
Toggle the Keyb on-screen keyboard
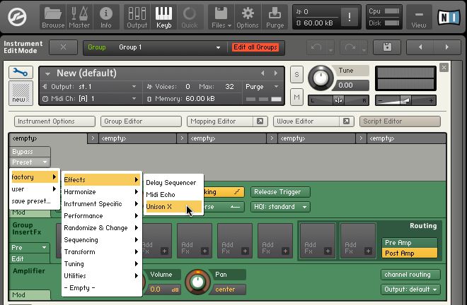(x=163, y=17)
